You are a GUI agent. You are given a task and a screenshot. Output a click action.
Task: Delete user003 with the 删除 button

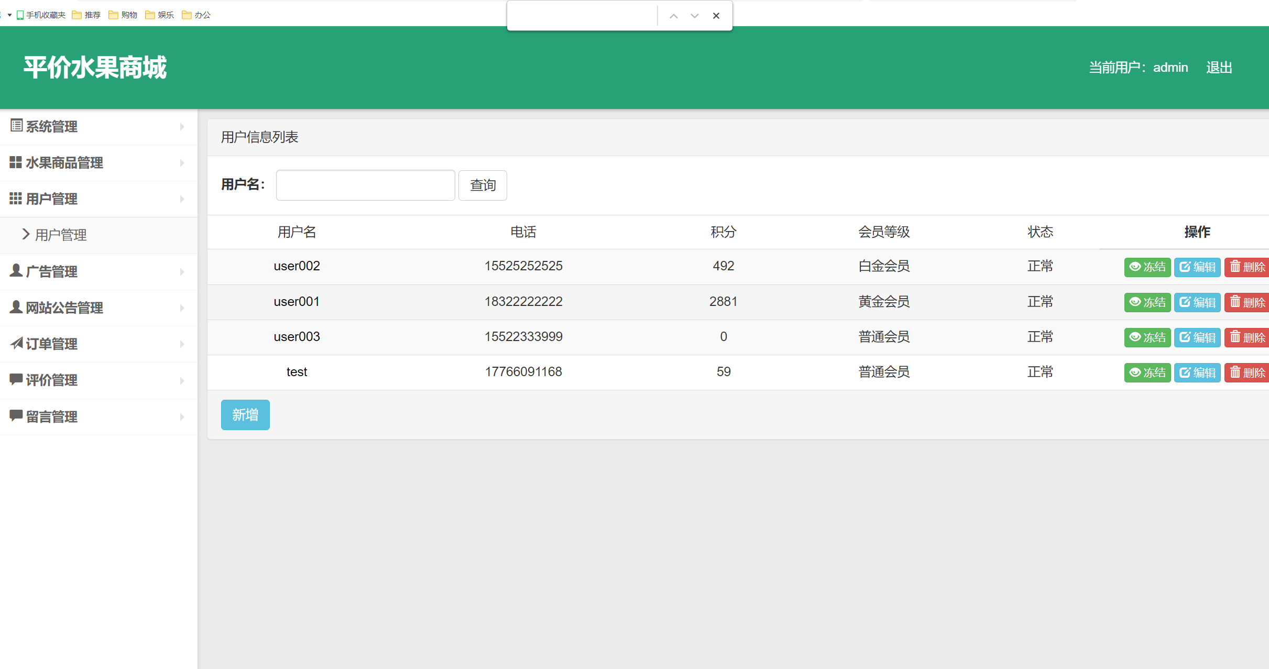pyautogui.click(x=1247, y=337)
